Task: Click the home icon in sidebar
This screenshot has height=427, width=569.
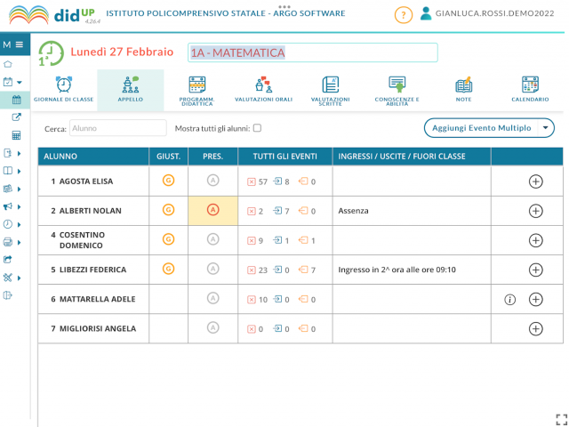Action: tap(8, 64)
